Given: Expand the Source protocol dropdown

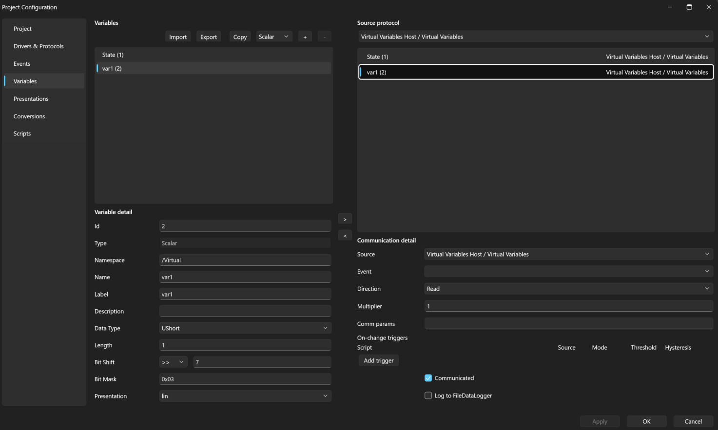Looking at the screenshot, I should click(x=535, y=37).
